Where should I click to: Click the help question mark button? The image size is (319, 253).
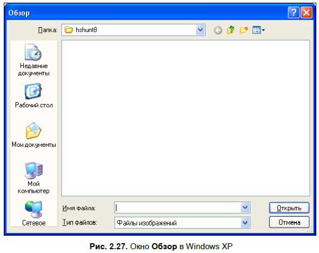[x=294, y=12]
